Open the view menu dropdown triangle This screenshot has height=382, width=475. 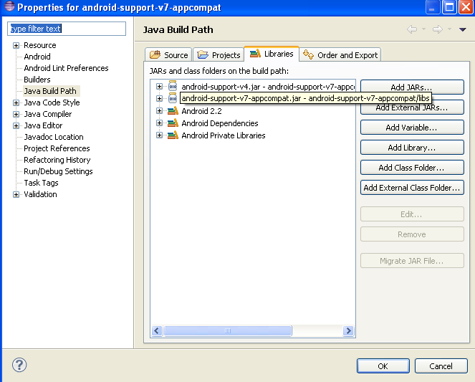462,29
